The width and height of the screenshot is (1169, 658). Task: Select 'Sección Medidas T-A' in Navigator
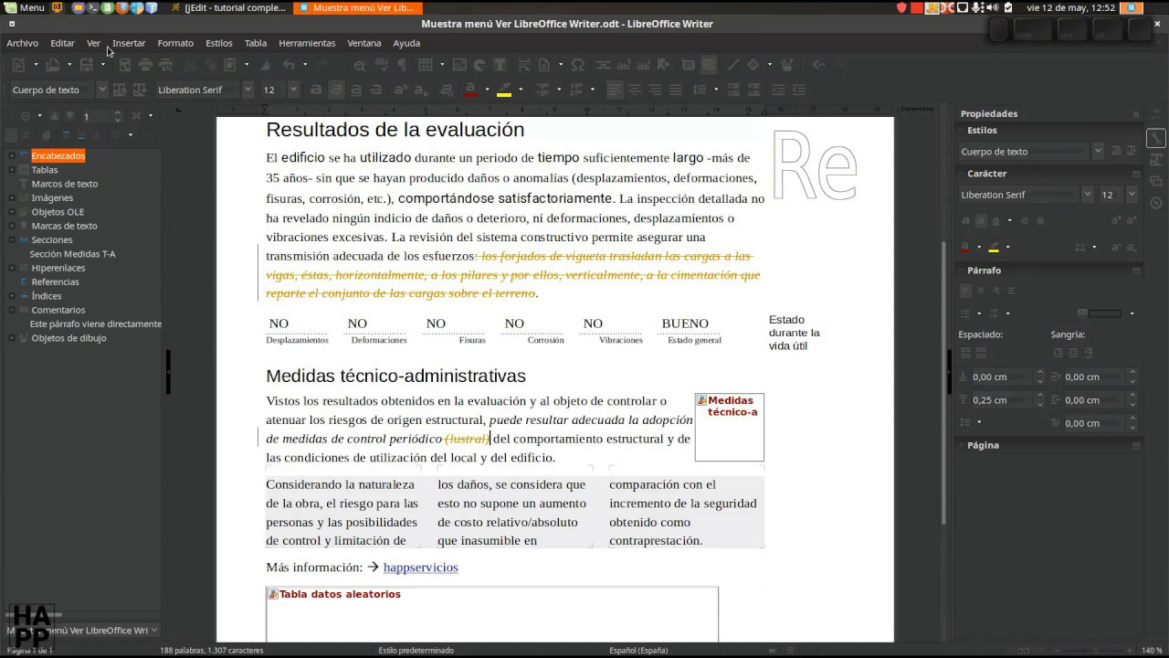(x=72, y=254)
